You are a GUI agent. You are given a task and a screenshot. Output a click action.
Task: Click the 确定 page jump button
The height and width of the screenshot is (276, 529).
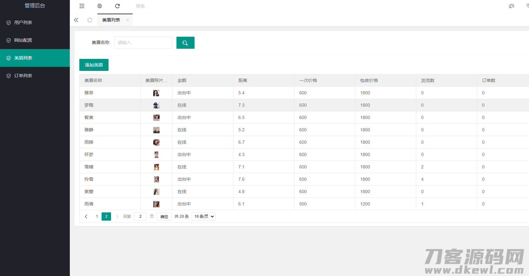tap(164, 216)
